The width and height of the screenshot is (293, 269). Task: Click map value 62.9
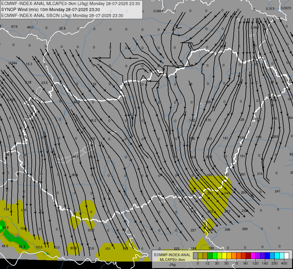pyautogui.click(x=77, y=102)
